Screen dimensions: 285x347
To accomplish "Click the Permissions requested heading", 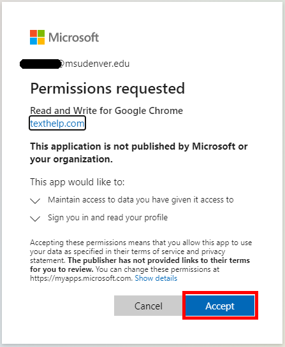I will coord(108,89).
